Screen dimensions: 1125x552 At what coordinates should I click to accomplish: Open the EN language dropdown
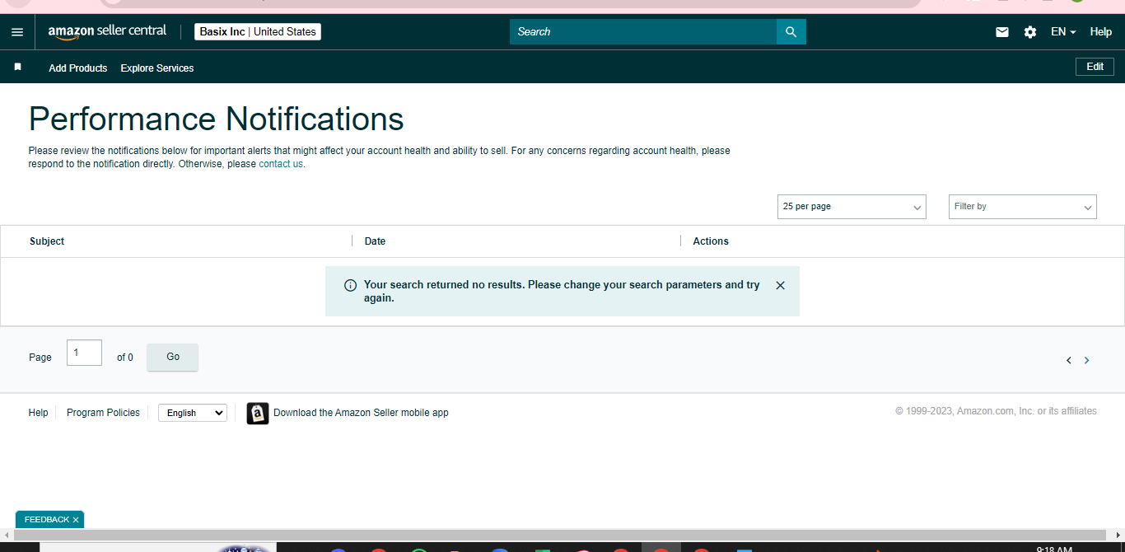(x=1063, y=32)
